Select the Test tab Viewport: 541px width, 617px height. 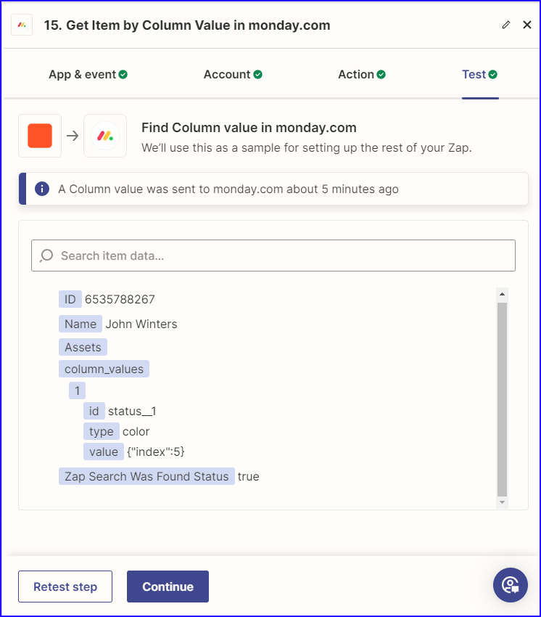[479, 74]
